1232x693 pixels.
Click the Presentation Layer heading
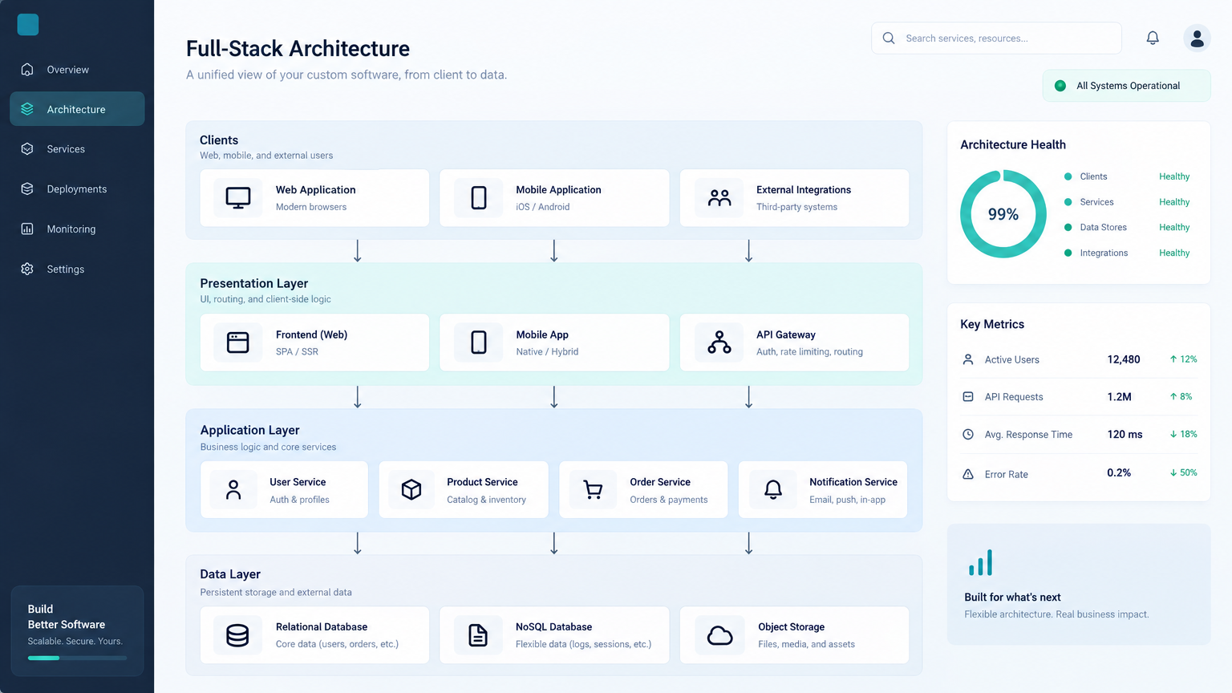pos(253,284)
